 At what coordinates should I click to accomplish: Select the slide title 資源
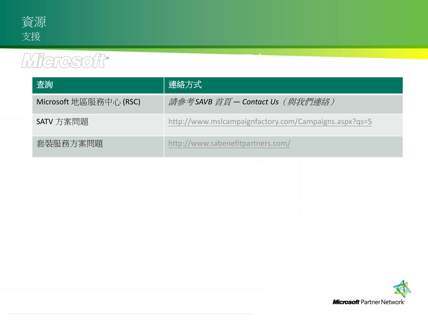click(x=33, y=22)
